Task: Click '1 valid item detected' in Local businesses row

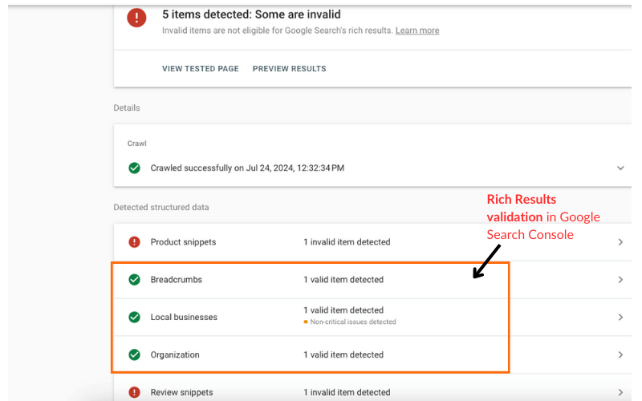Action: [x=343, y=310]
